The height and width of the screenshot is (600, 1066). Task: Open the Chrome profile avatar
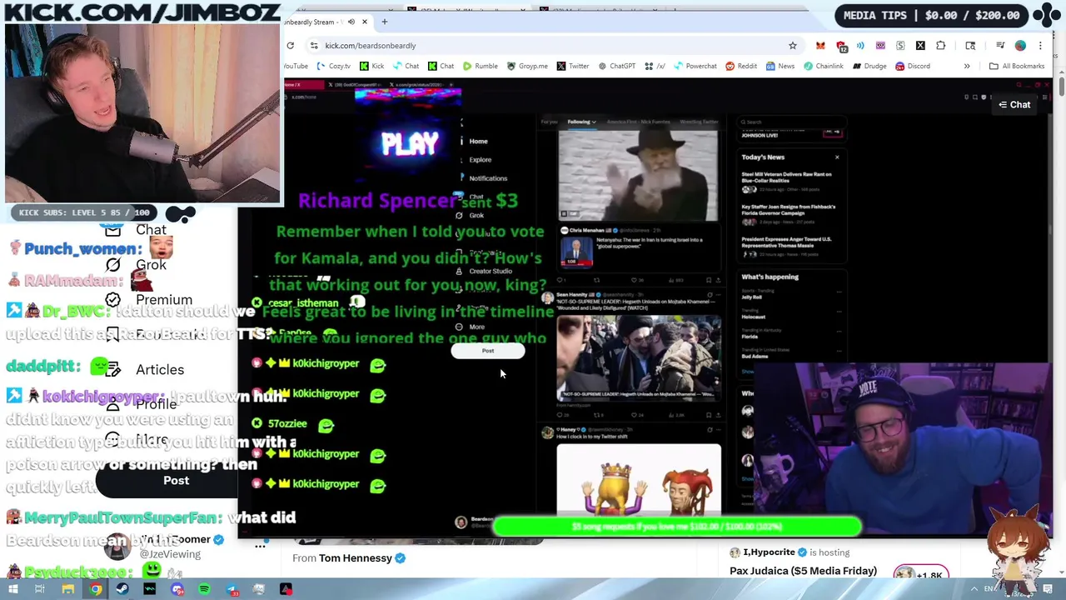pyautogui.click(x=1020, y=45)
